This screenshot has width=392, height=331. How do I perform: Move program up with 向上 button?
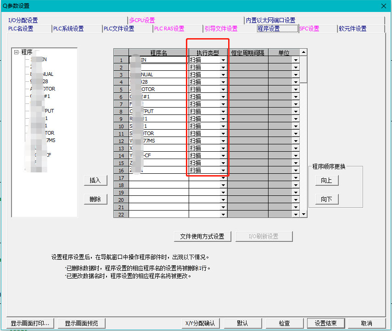[326, 181]
